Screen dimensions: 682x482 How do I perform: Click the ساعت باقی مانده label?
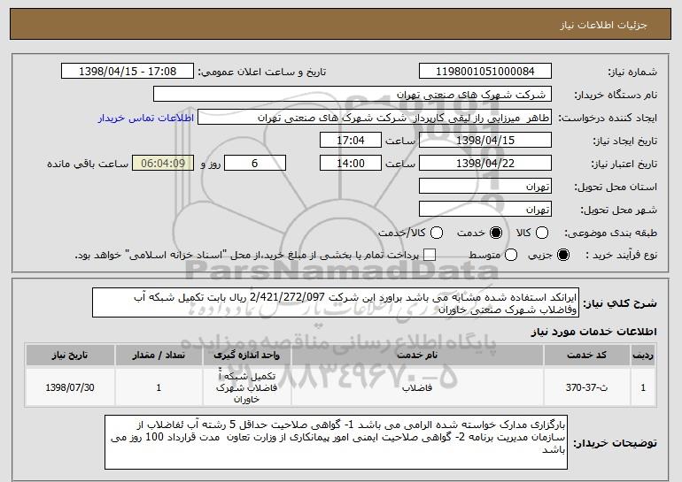click(88, 164)
